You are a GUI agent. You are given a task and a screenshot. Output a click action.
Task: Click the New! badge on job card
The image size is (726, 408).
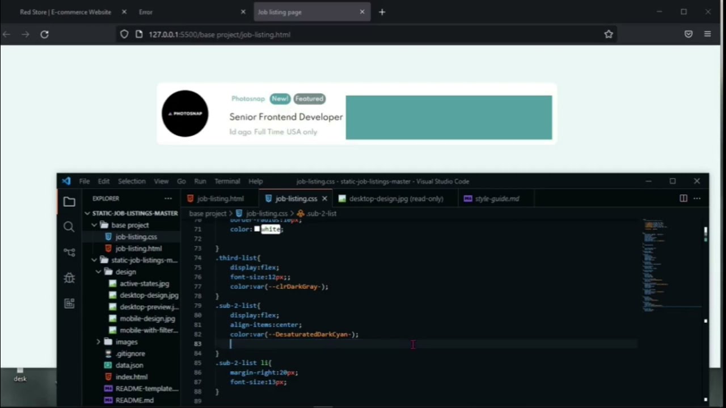coord(280,99)
